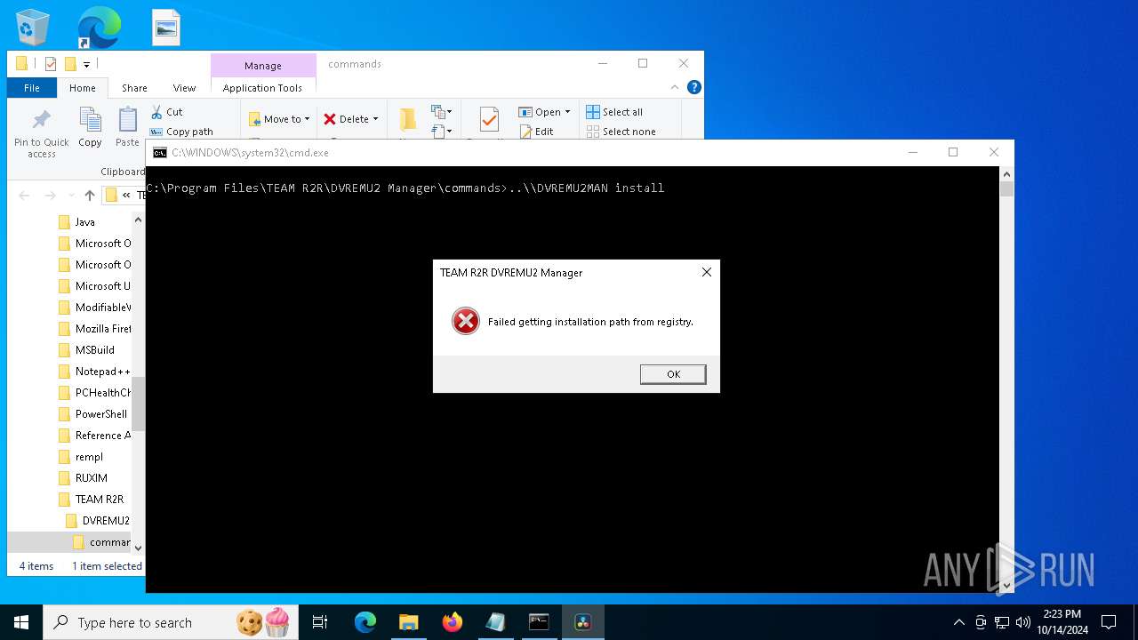Click properties icon in Explorer title bar

(x=51, y=64)
